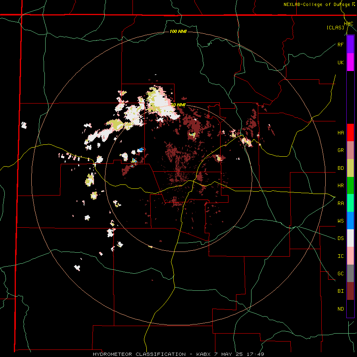The width and height of the screenshot is (357, 357).
Task: Select the salmon GR swatch in the legend
Action: click(x=350, y=150)
